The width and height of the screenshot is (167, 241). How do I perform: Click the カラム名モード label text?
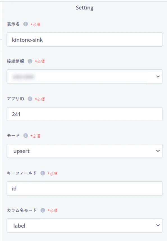22,210
